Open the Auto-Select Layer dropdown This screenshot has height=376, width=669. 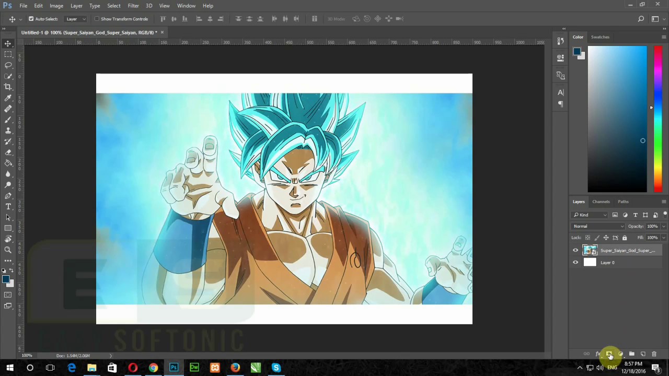pos(76,19)
